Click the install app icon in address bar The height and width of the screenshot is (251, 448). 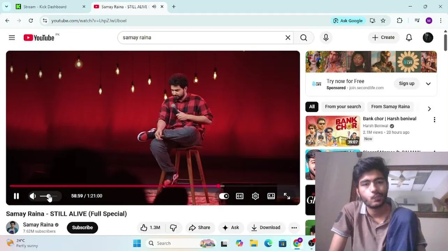[373, 21]
